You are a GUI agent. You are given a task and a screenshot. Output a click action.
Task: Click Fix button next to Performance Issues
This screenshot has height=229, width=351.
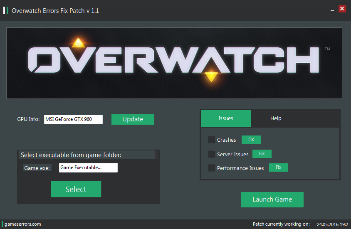pos(279,167)
